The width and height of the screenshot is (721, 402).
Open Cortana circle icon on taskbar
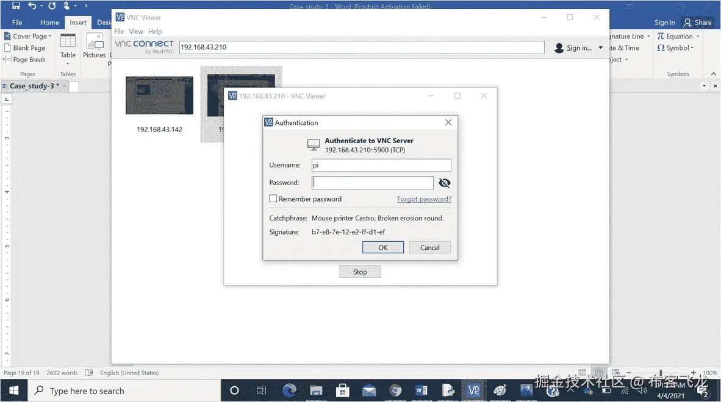click(234, 390)
